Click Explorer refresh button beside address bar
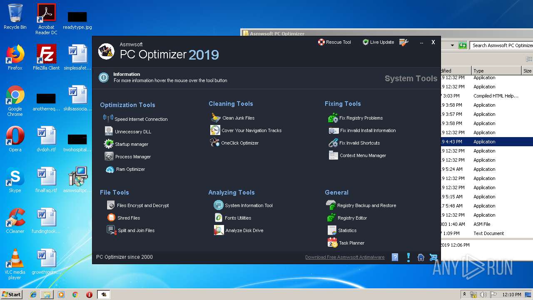The image size is (533, 300). [x=462, y=45]
